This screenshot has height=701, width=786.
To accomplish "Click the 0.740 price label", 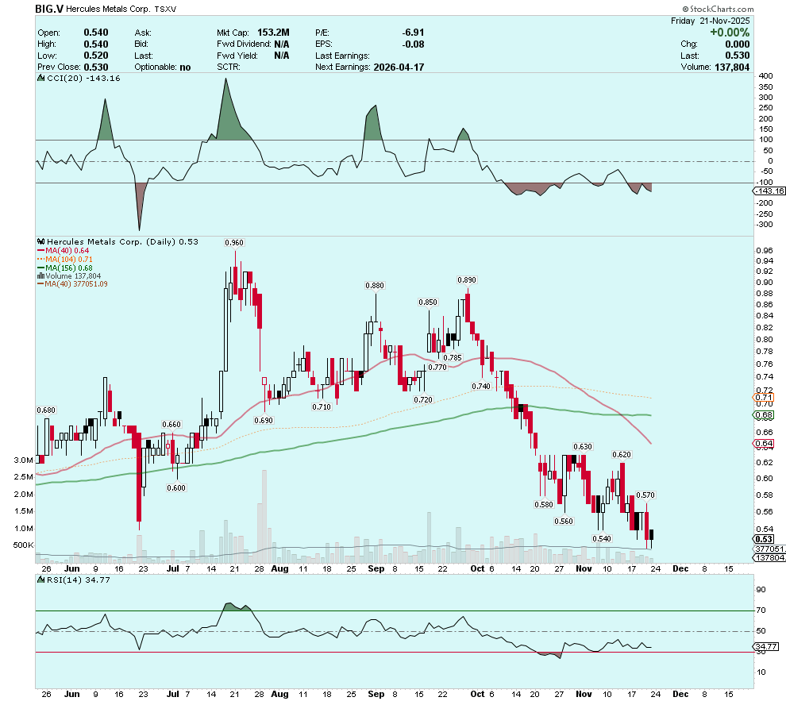I will pyautogui.click(x=481, y=387).
